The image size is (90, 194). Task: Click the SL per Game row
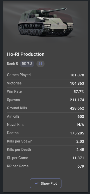pos(45,158)
